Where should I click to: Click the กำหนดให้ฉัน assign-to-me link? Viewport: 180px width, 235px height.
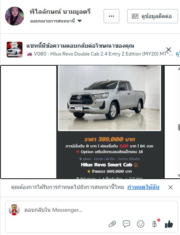(x=143, y=187)
